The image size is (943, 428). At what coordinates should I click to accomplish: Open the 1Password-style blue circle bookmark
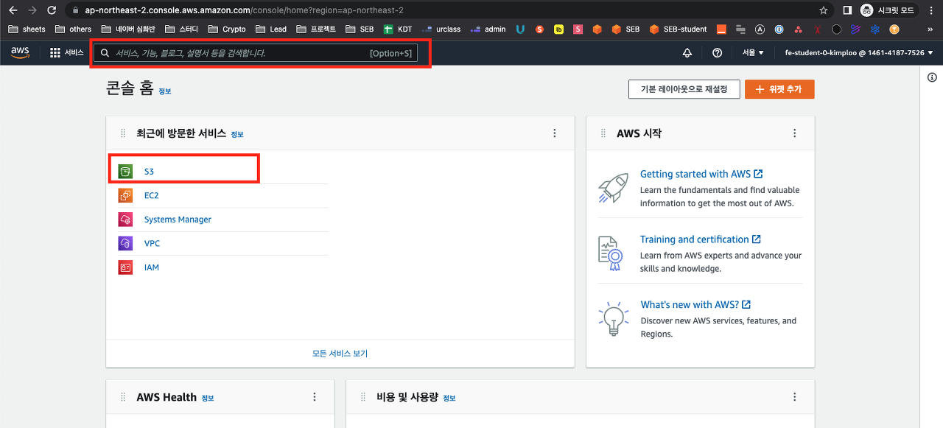point(779,29)
